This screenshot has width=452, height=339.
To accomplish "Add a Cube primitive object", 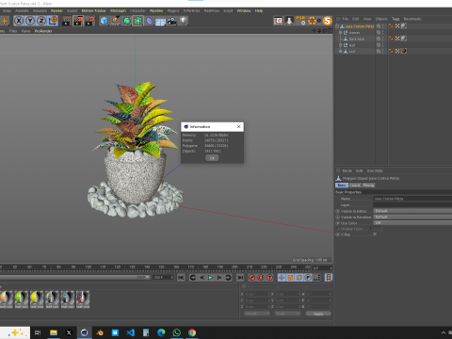I will 104,21.
